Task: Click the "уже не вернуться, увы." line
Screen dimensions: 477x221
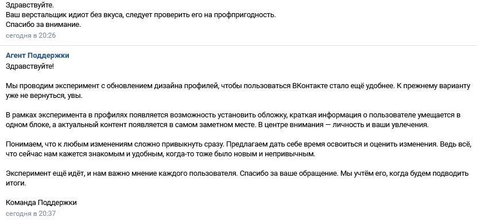Action: 44,96
